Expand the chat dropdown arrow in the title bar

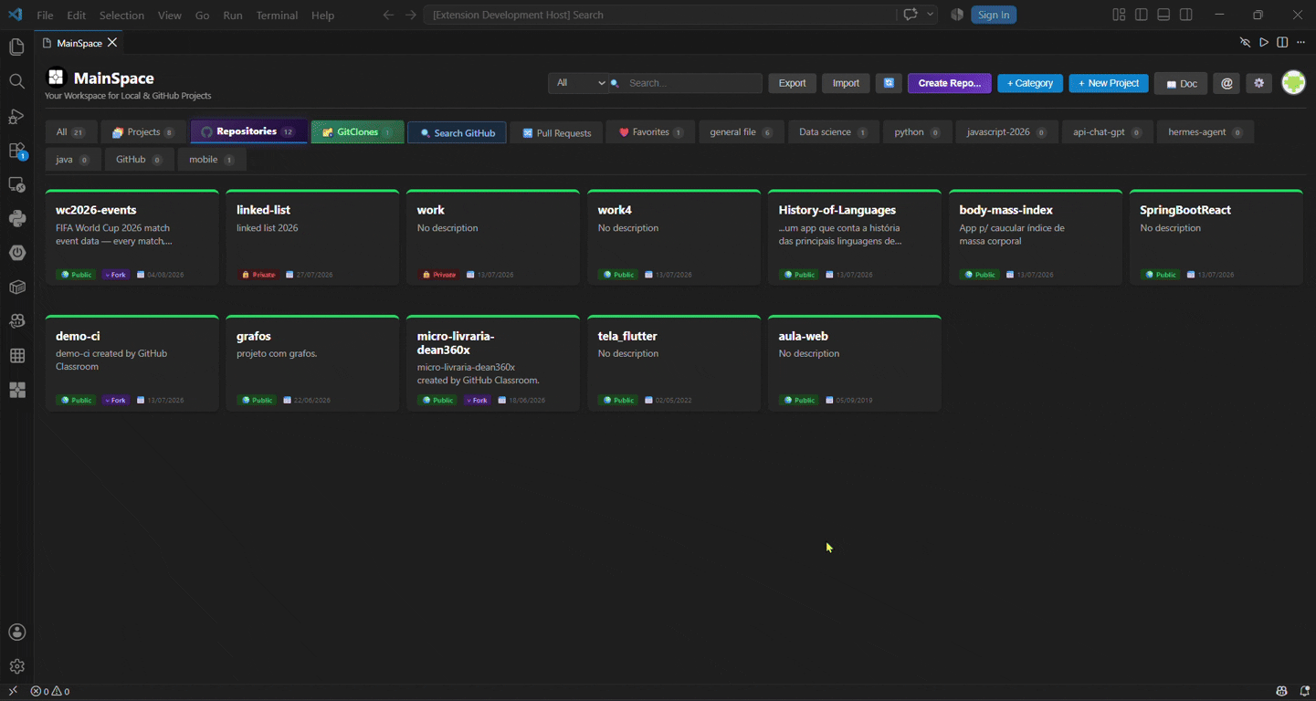931,15
